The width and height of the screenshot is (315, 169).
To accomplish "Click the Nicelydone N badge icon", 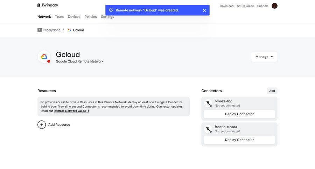I will (x=39, y=30).
